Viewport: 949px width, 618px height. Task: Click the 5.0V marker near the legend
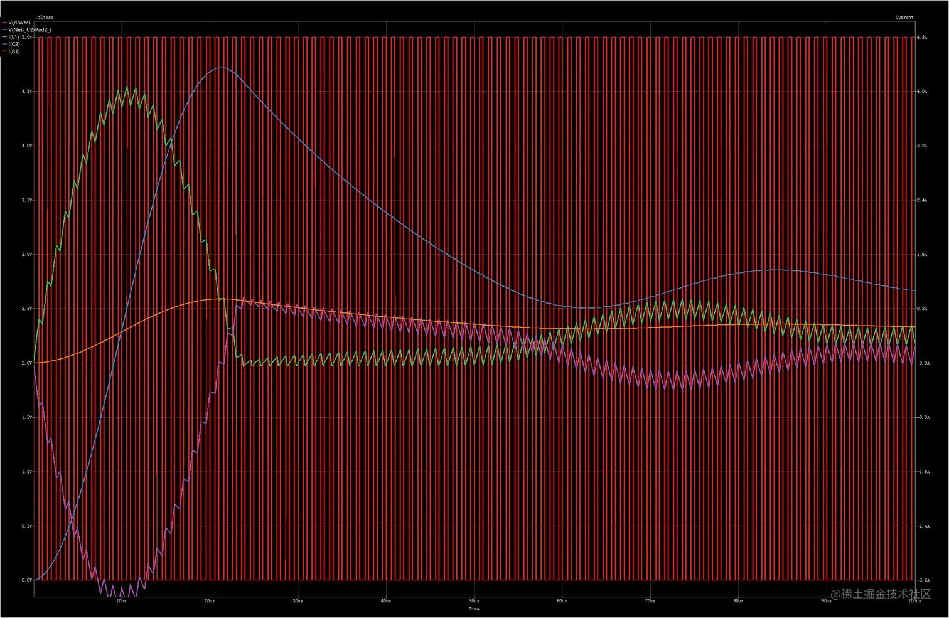click(27, 37)
